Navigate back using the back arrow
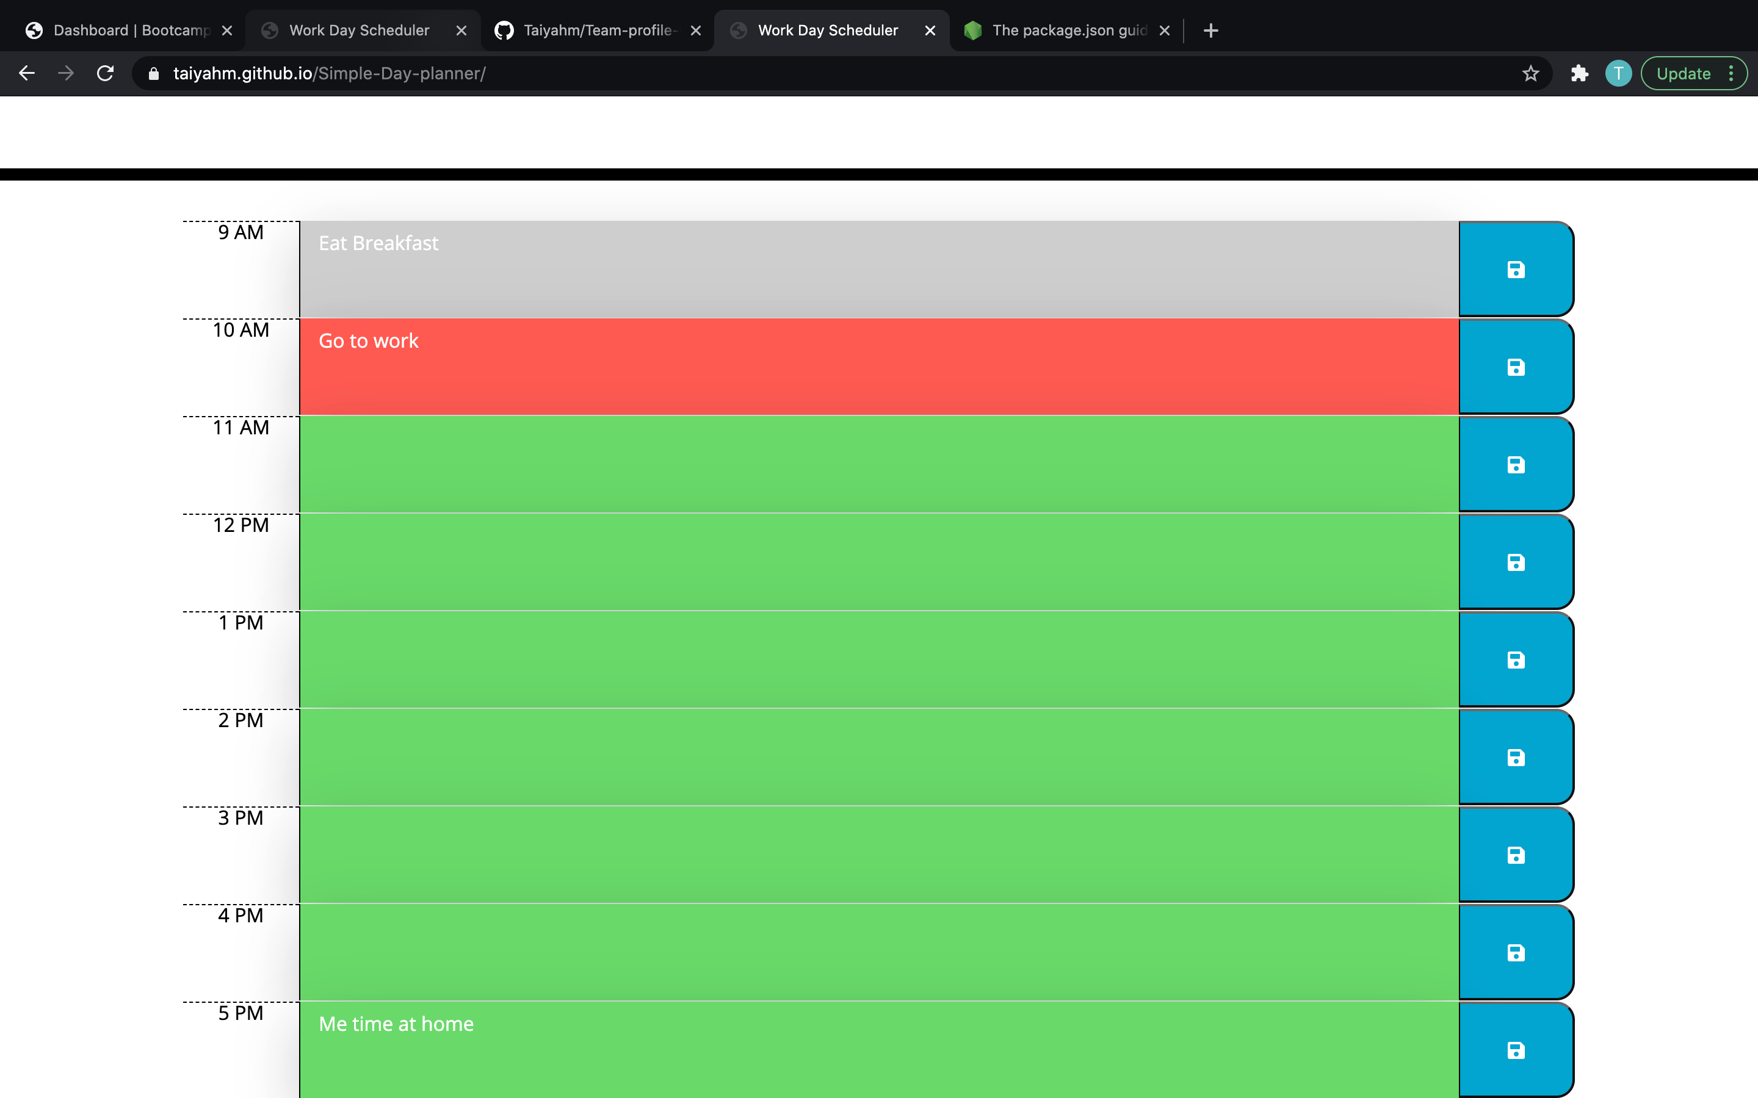1758x1098 pixels. coord(27,73)
